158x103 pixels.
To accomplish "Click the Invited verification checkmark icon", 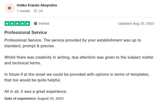I will pyautogui.click(x=36, y=24).
